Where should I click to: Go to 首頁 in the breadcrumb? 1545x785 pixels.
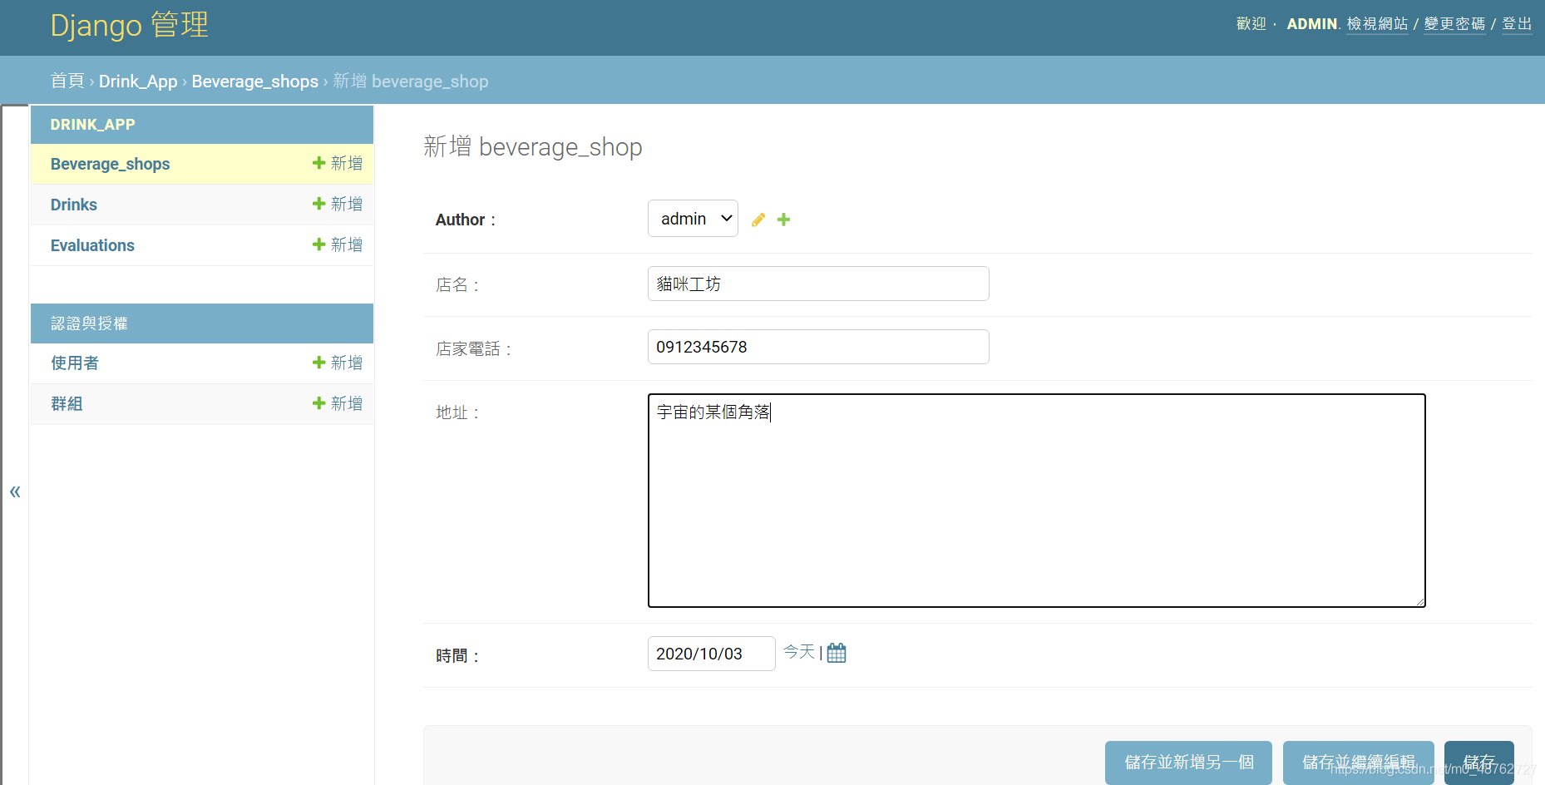[67, 81]
